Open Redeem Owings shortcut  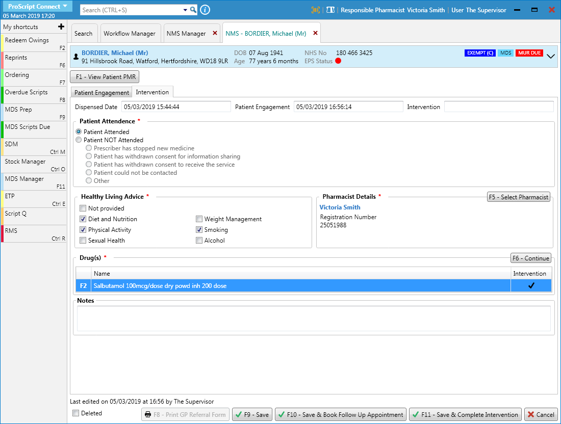tap(34, 43)
